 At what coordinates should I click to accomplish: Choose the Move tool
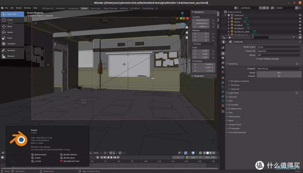click(x=12, y=26)
